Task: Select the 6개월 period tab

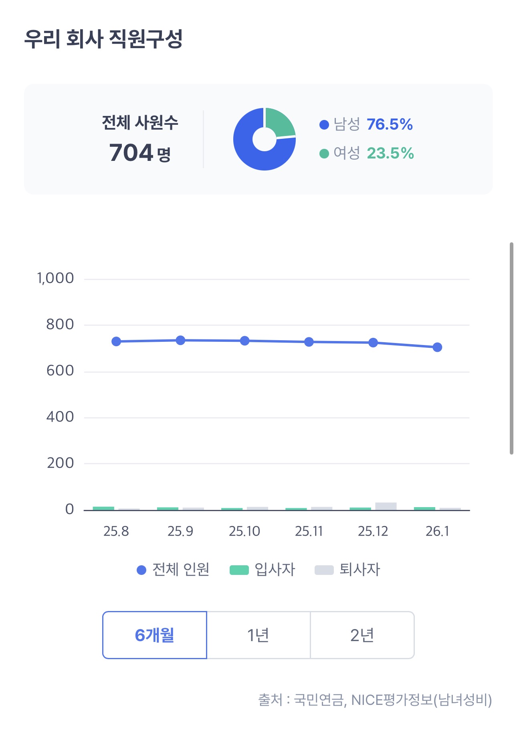Action: point(155,635)
